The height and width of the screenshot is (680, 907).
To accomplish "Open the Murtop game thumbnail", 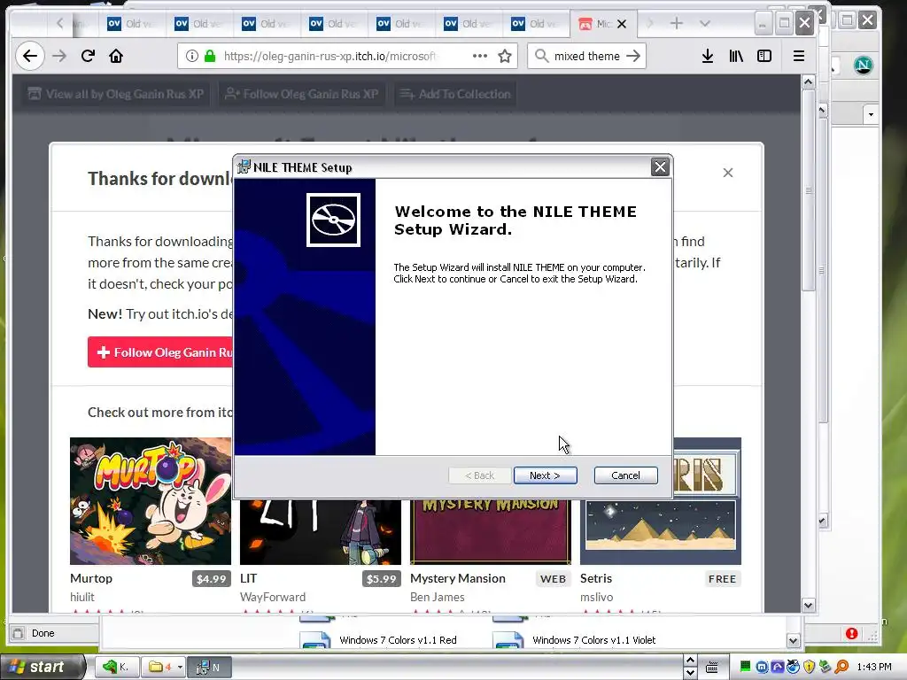I will click(x=151, y=501).
